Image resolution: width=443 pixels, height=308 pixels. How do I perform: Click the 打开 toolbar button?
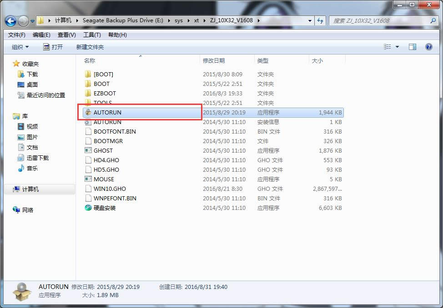click(53, 47)
